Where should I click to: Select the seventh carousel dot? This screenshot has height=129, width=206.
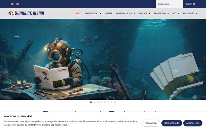coord(112,102)
